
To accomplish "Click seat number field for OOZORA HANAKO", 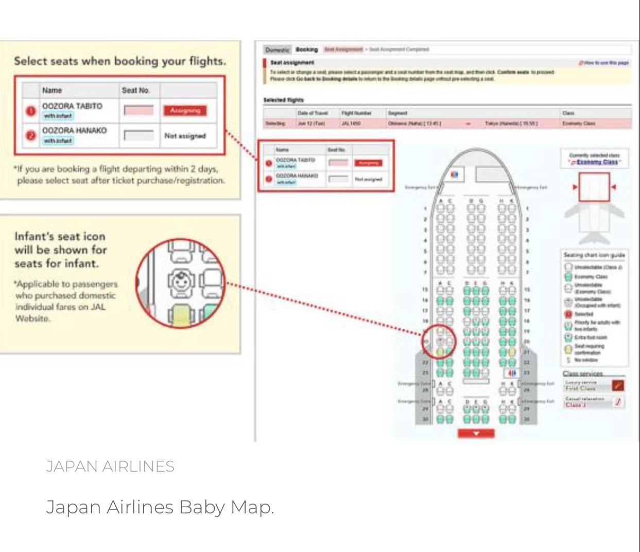I will (139, 136).
